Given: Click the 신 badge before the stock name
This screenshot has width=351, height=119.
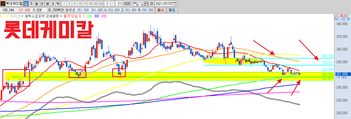Looking at the screenshot, I should (2, 4).
